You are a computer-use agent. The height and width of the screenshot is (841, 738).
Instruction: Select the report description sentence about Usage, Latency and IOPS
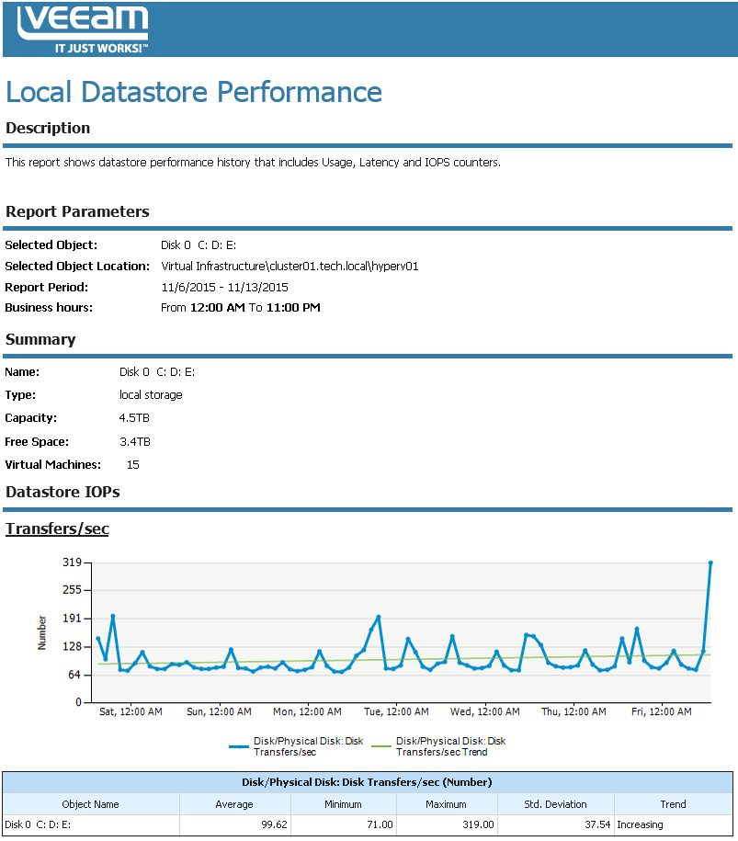(253, 163)
